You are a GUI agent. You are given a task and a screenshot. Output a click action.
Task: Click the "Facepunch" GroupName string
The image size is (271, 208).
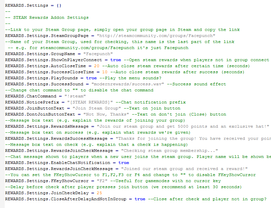(x=98, y=54)
